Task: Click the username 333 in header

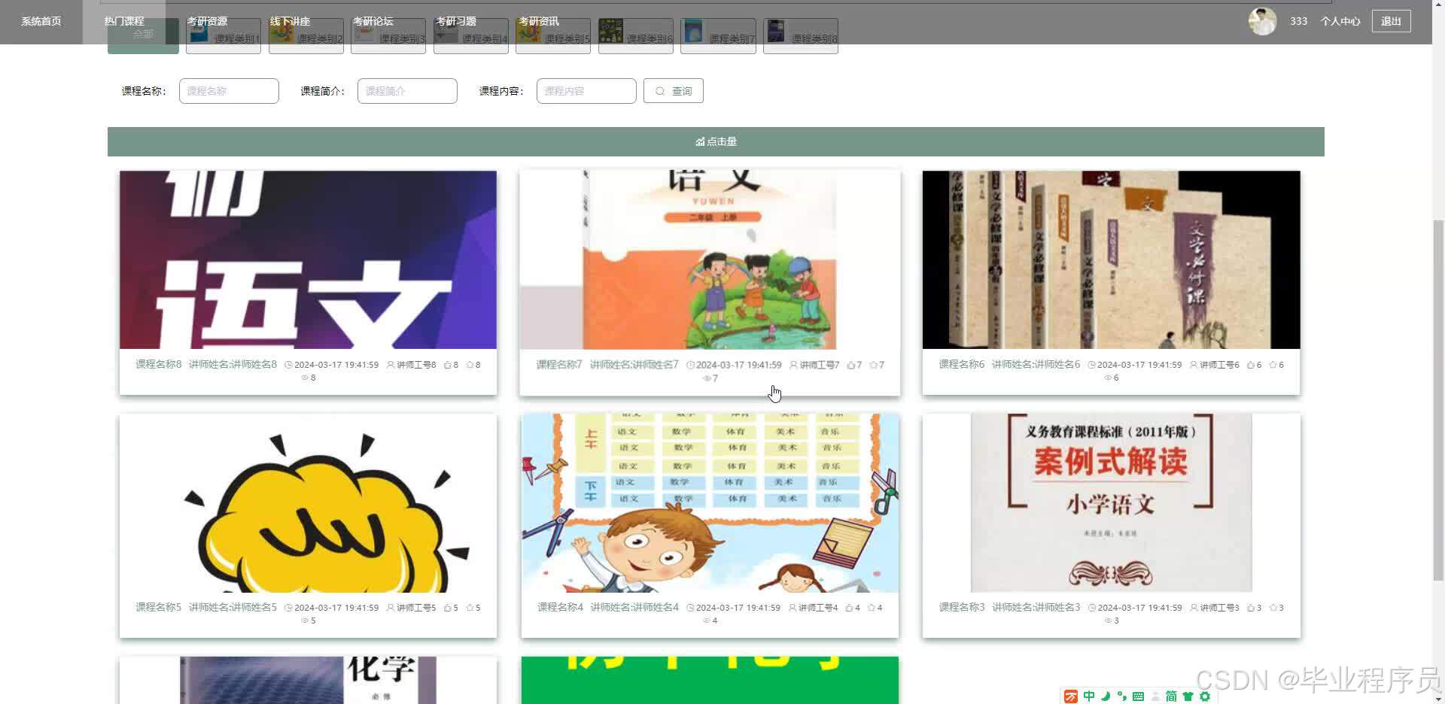Action: pos(1298,21)
